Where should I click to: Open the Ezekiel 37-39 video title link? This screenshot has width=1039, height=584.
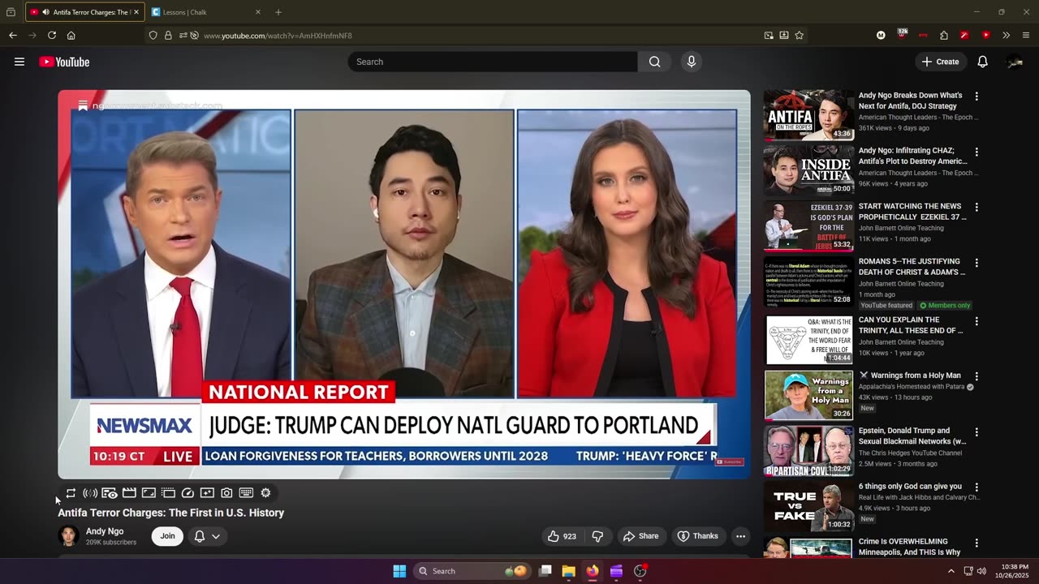(912, 212)
